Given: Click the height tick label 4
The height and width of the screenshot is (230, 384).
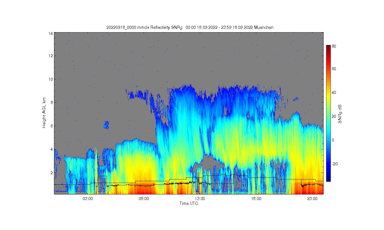Looking at the screenshot, I should coord(52,149).
